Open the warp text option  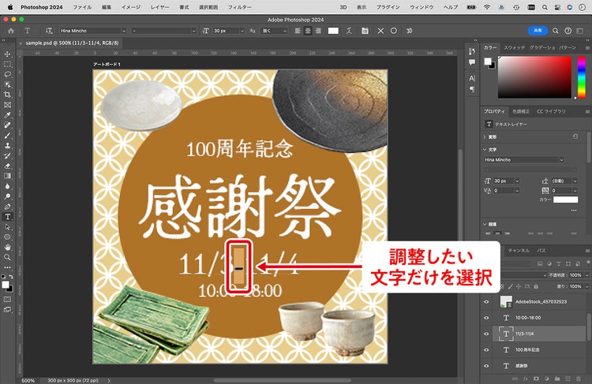pos(349,31)
